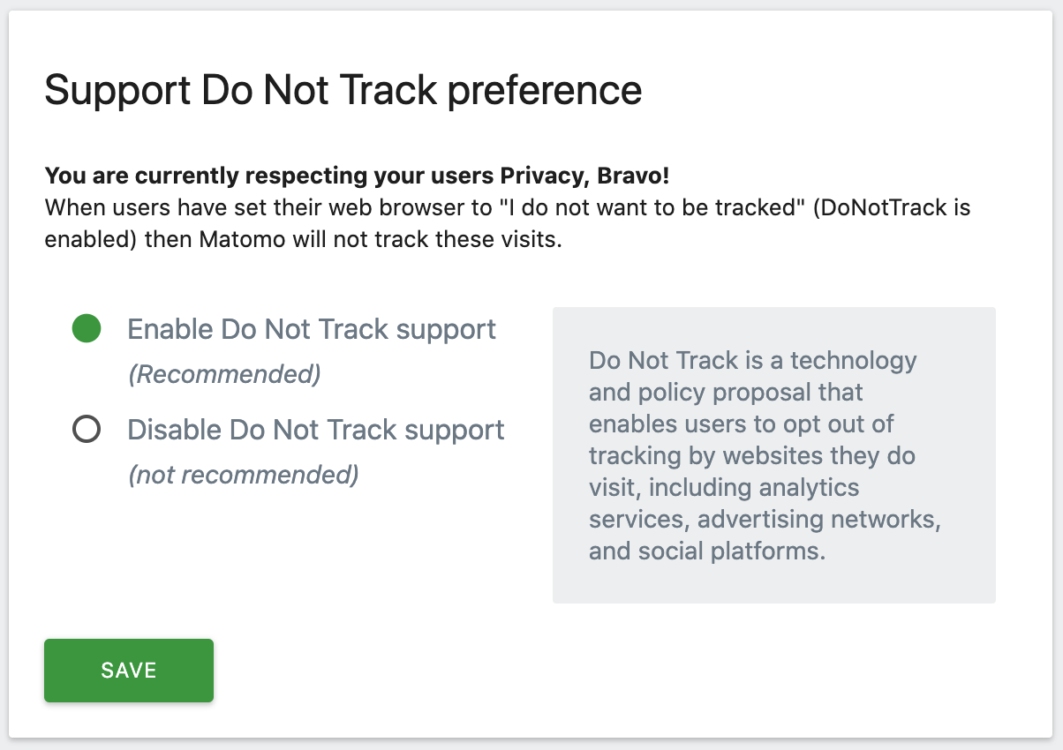Click the Enable Do Not Track support label
Screen dimensions: 1063x750
click(x=312, y=328)
